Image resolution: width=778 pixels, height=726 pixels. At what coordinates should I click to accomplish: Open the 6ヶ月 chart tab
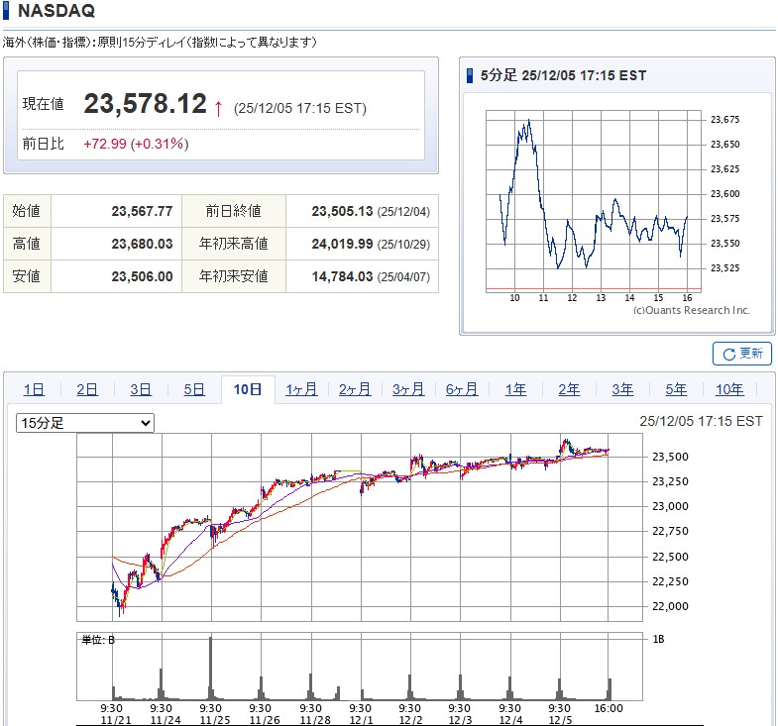[x=462, y=389]
